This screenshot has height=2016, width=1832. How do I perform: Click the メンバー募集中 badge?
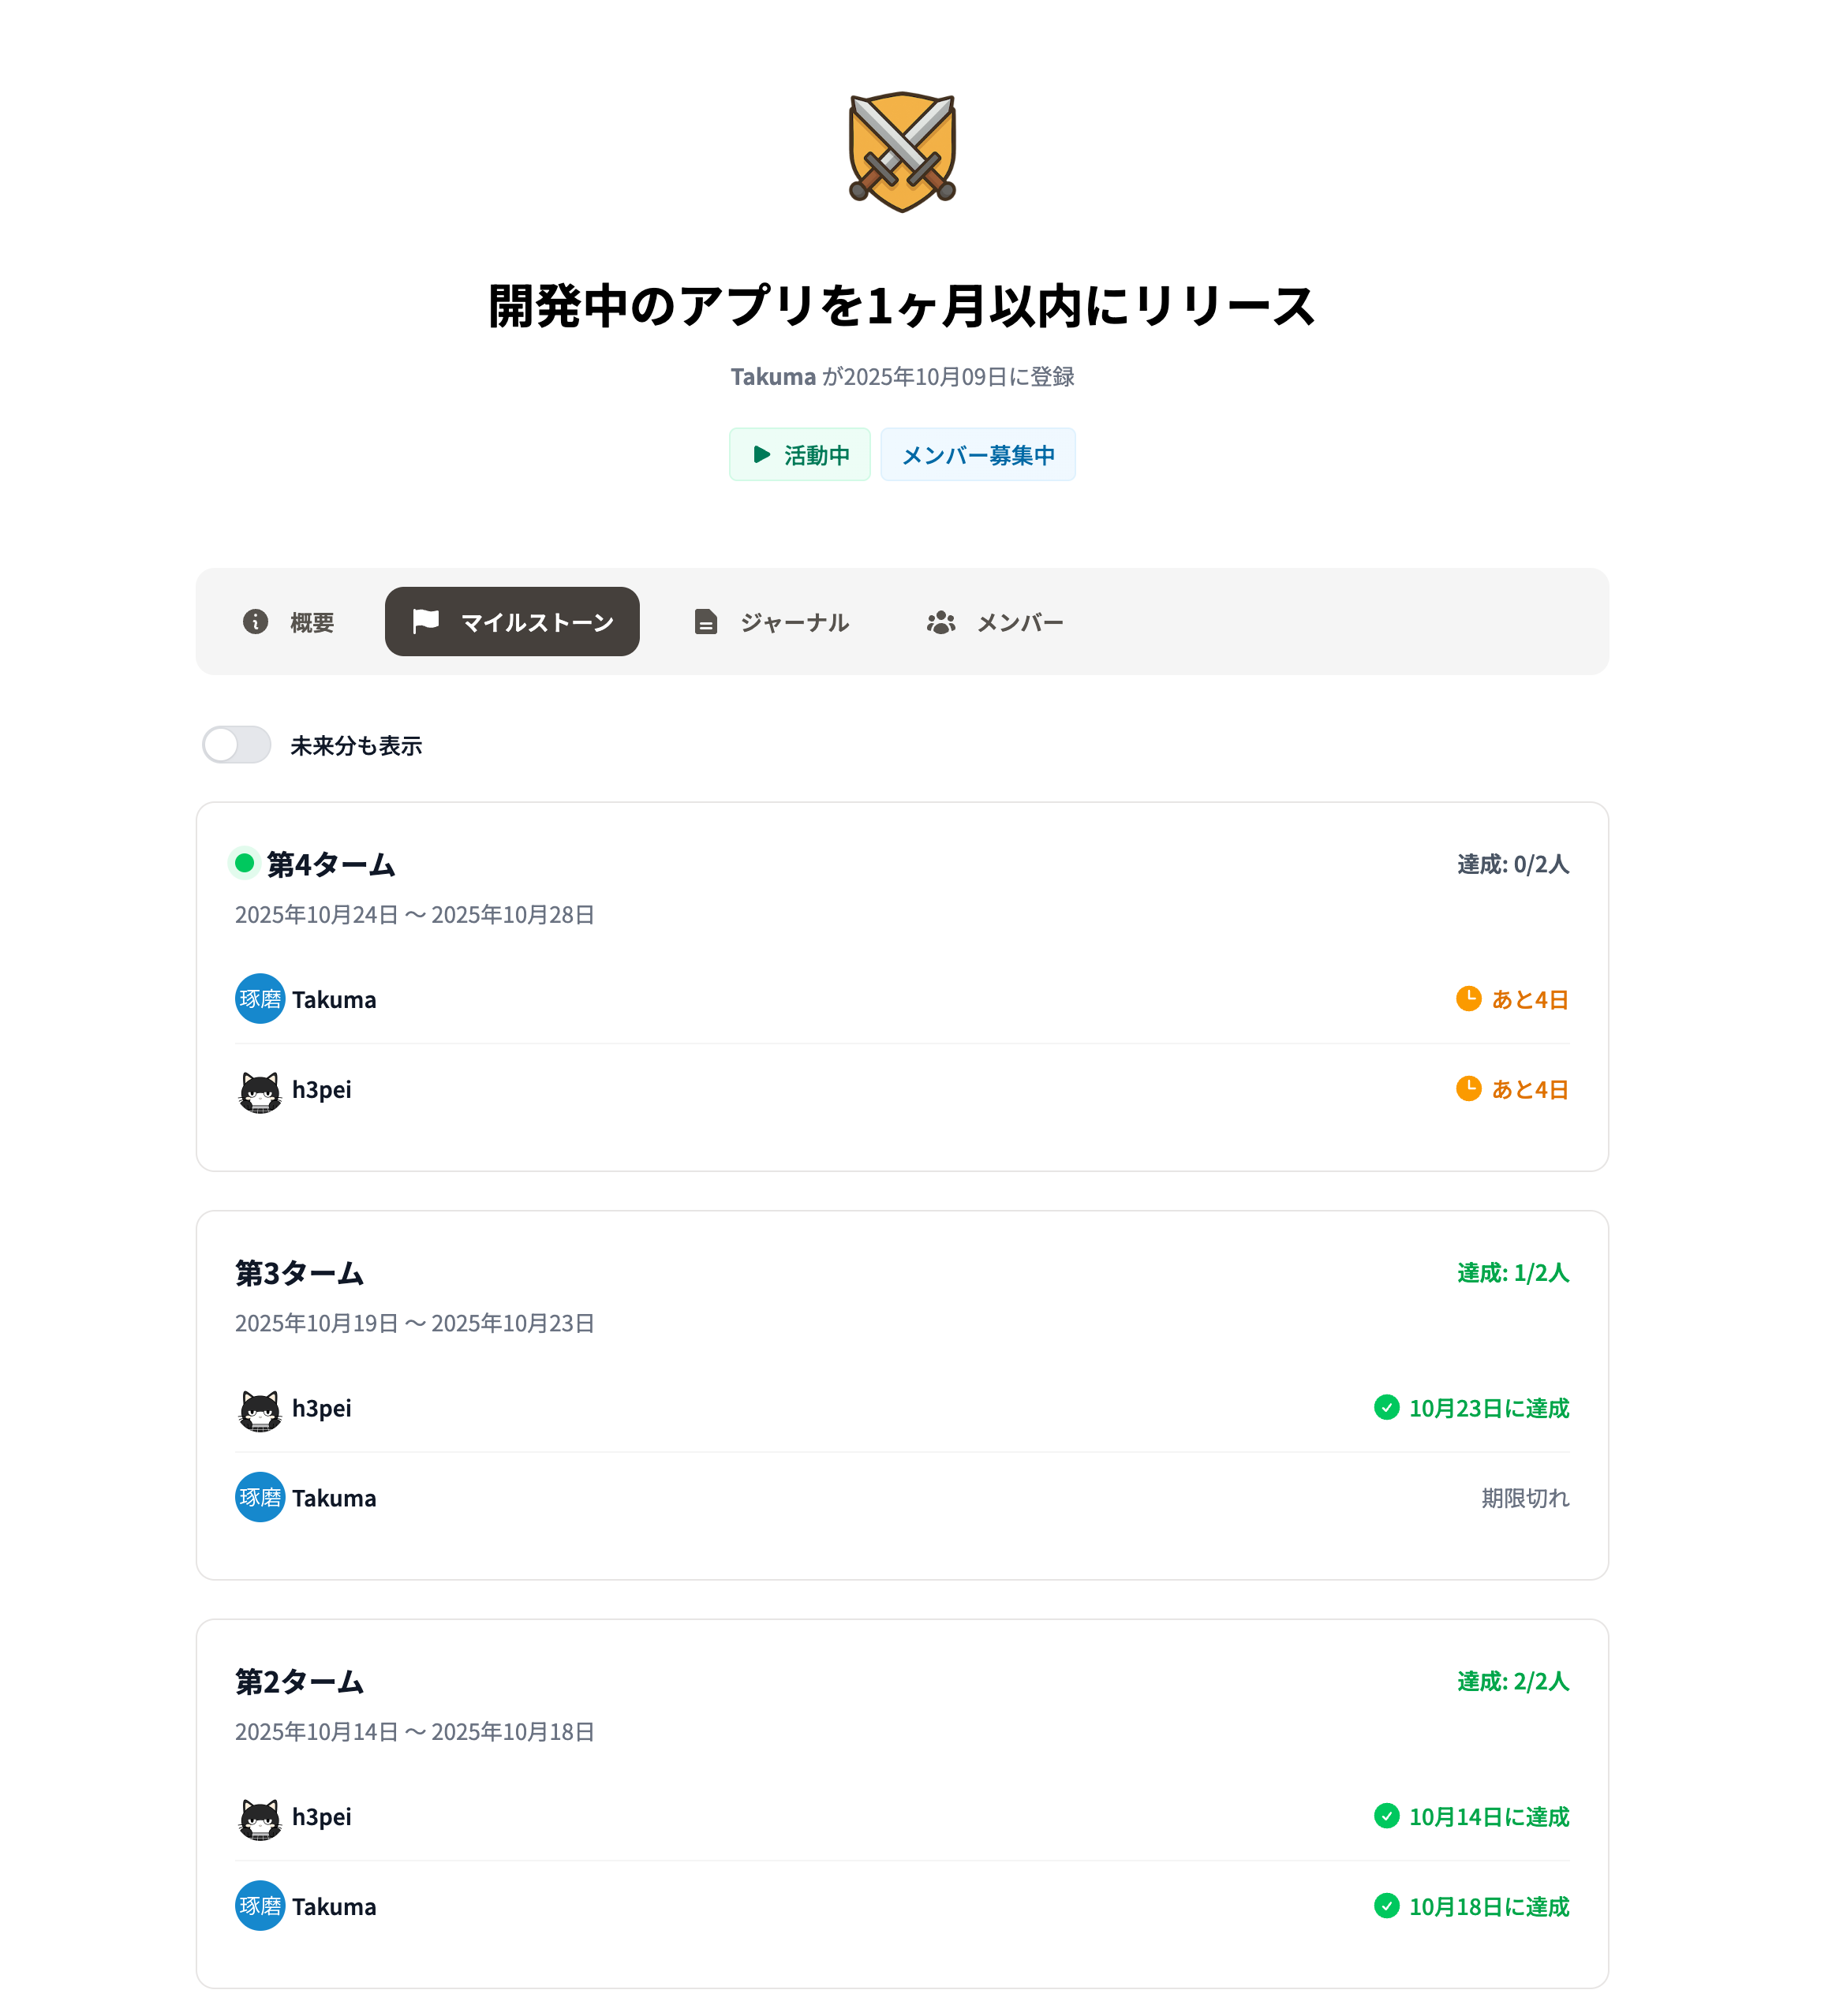[x=978, y=455]
